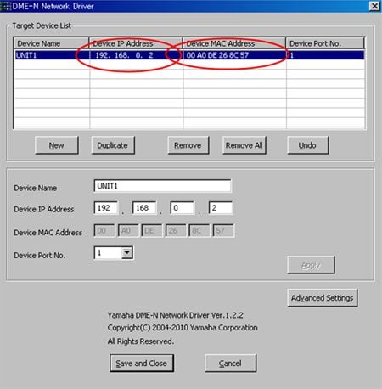Click the Device Name field containing UNIT1
This screenshot has width=382, height=389.
(162, 186)
